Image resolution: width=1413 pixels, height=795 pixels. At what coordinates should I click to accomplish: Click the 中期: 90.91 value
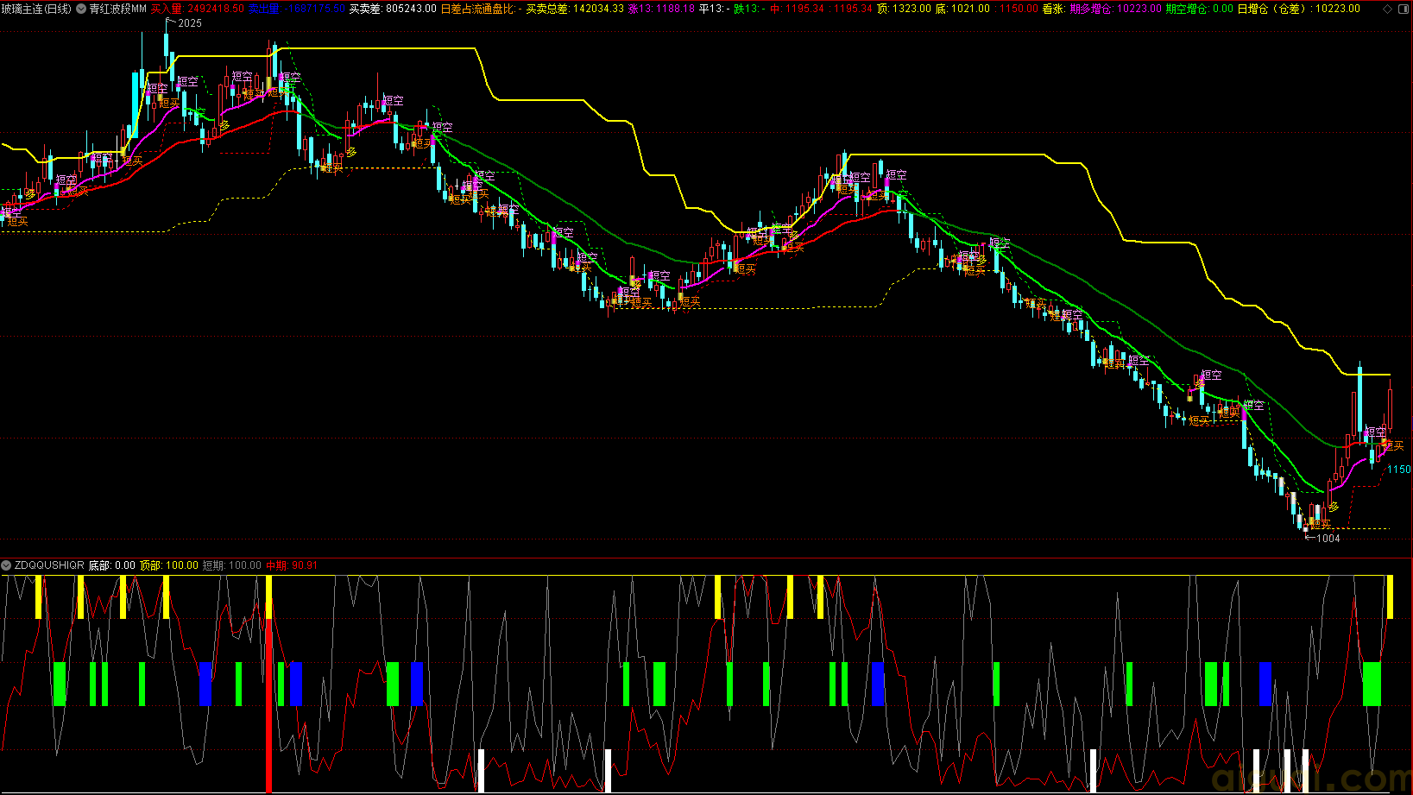(x=292, y=565)
